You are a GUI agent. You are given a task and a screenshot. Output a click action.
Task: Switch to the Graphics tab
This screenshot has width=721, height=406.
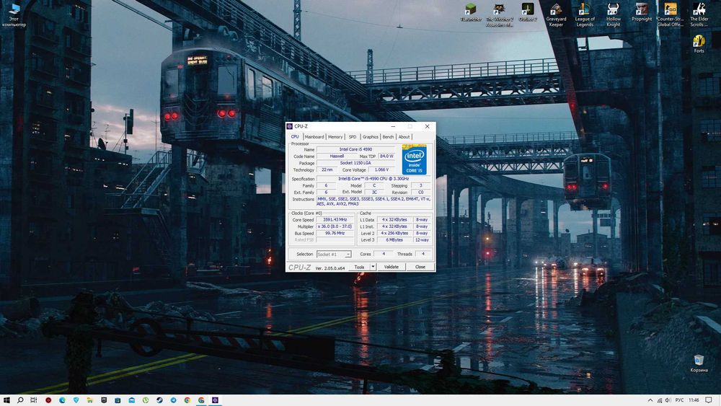pyautogui.click(x=370, y=137)
